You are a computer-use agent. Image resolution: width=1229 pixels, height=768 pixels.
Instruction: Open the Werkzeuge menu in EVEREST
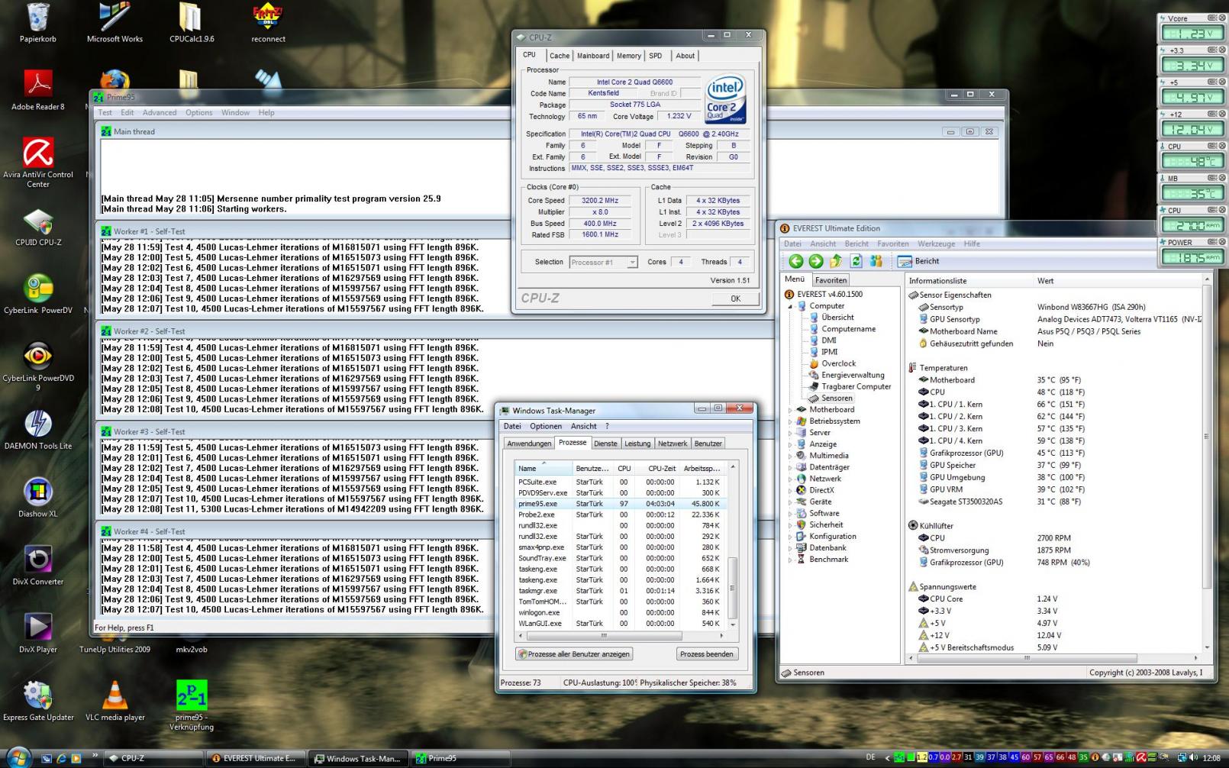coord(937,244)
